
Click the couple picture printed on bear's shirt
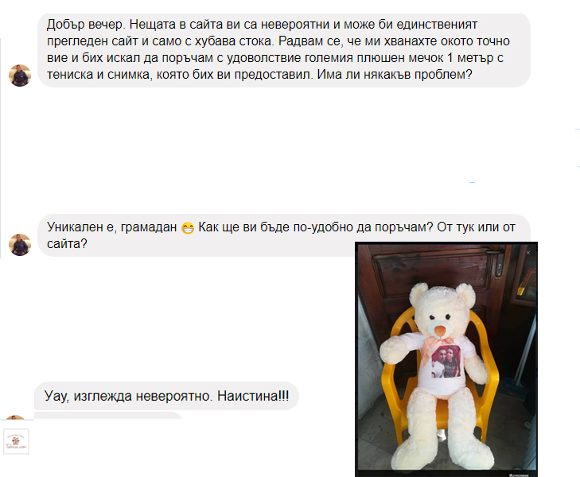tap(446, 362)
